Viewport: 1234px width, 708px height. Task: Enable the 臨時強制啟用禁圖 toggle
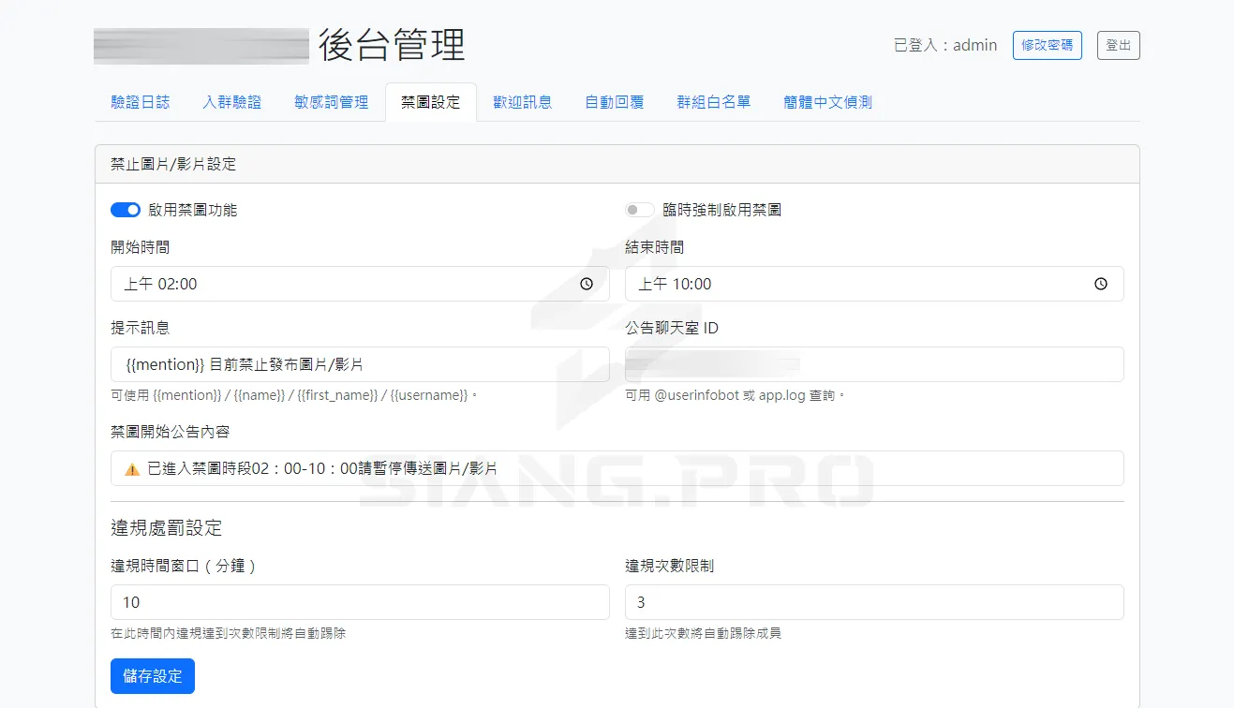(x=639, y=209)
